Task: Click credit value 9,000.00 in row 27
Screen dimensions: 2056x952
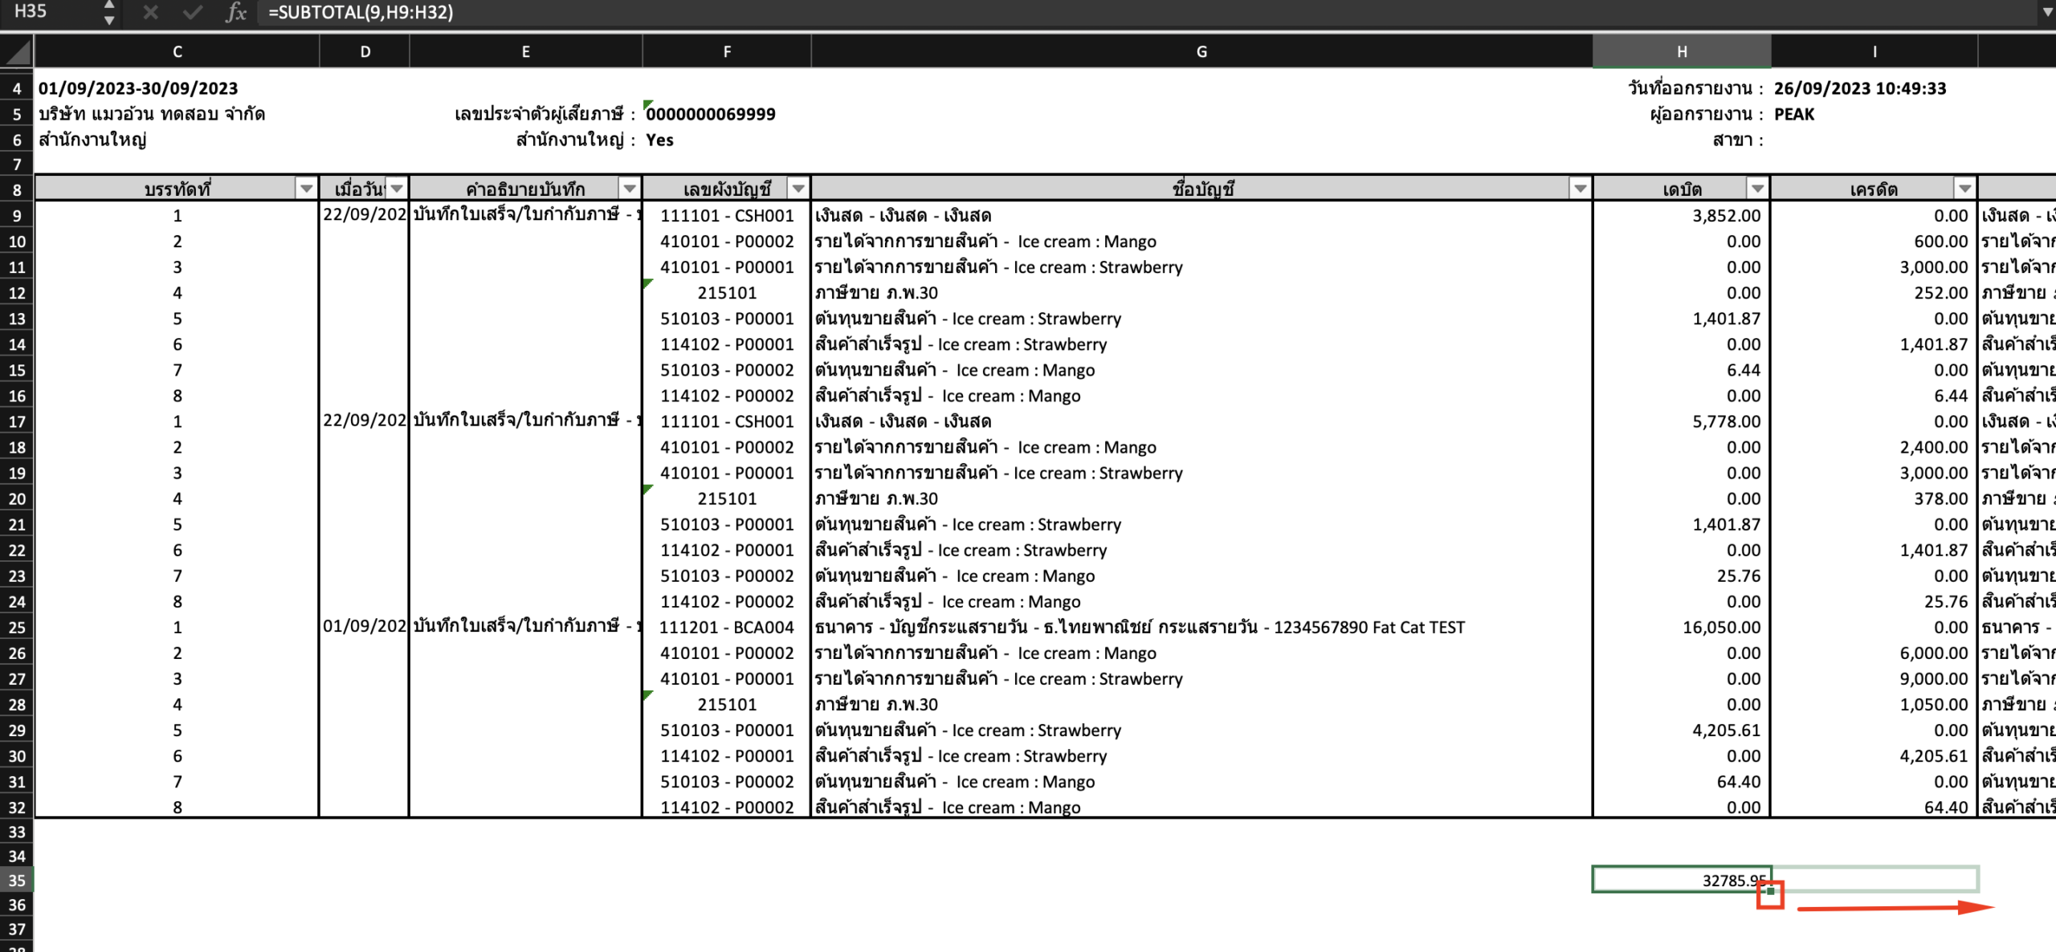Action: [1933, 678]
